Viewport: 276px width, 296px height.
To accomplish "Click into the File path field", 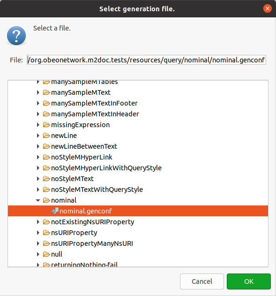I will (x=146, y=60).
